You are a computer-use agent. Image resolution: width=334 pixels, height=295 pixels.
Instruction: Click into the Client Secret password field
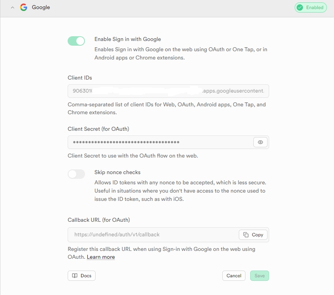160,142
